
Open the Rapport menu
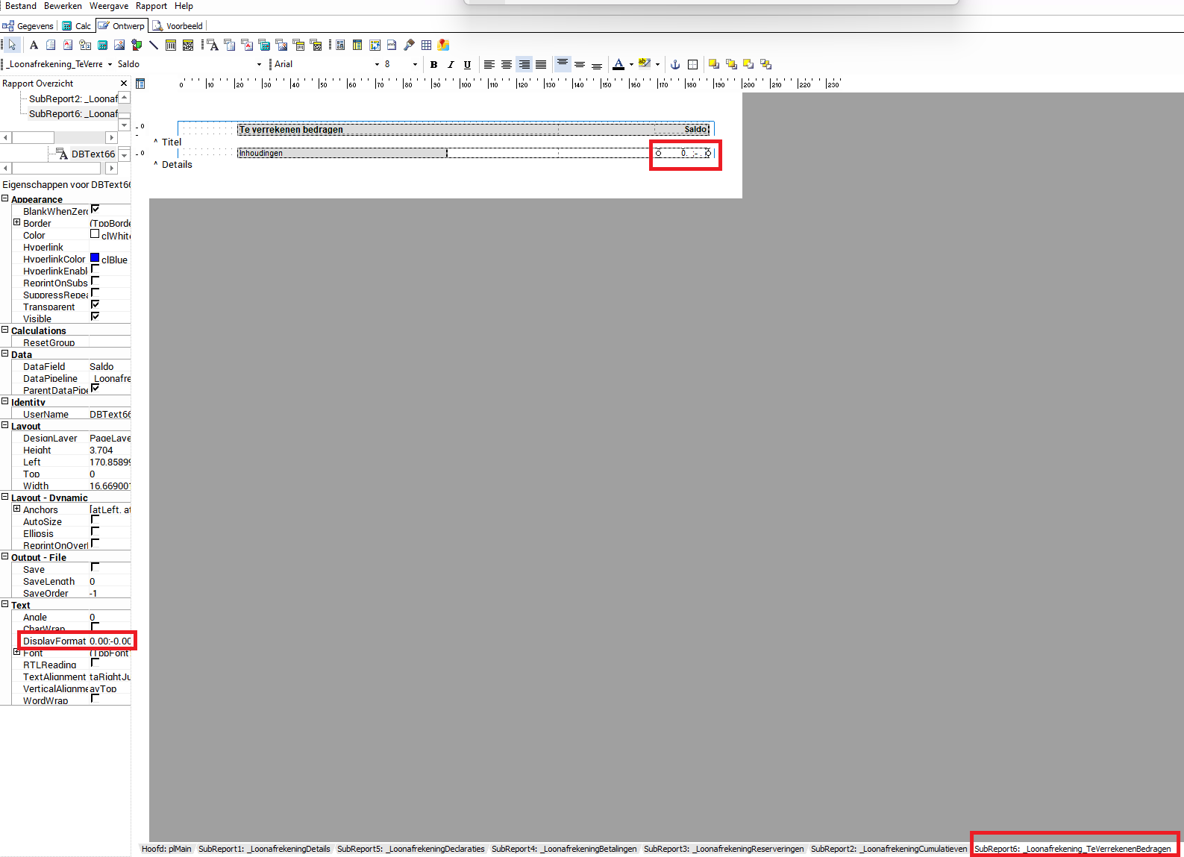coord(151,6)
